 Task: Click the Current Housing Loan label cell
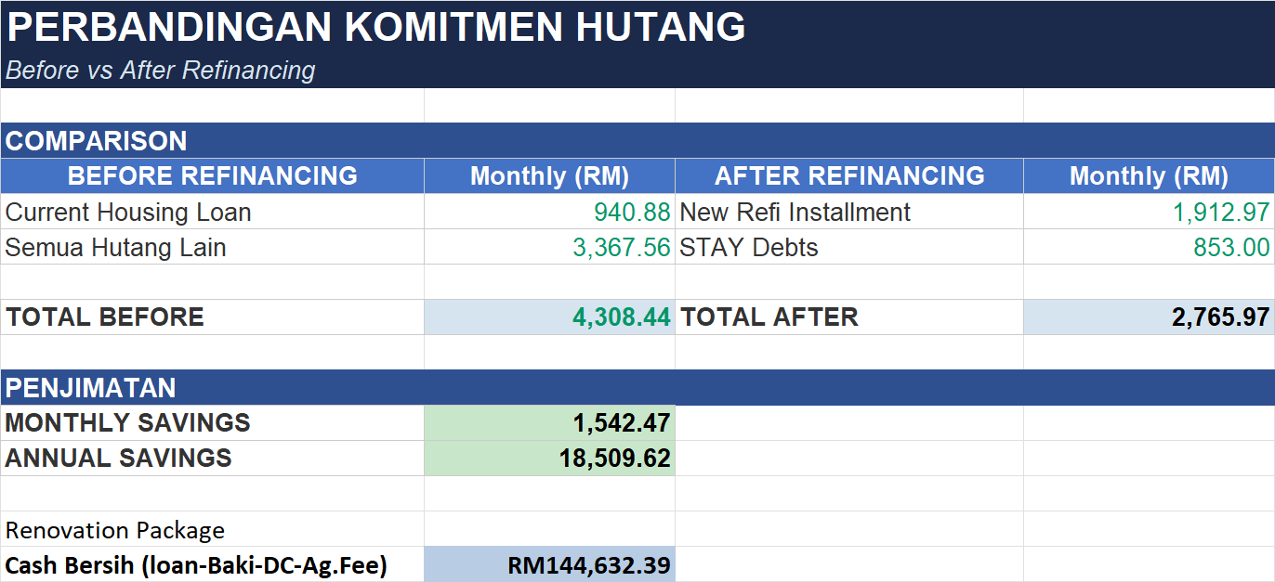click(213, 212)
